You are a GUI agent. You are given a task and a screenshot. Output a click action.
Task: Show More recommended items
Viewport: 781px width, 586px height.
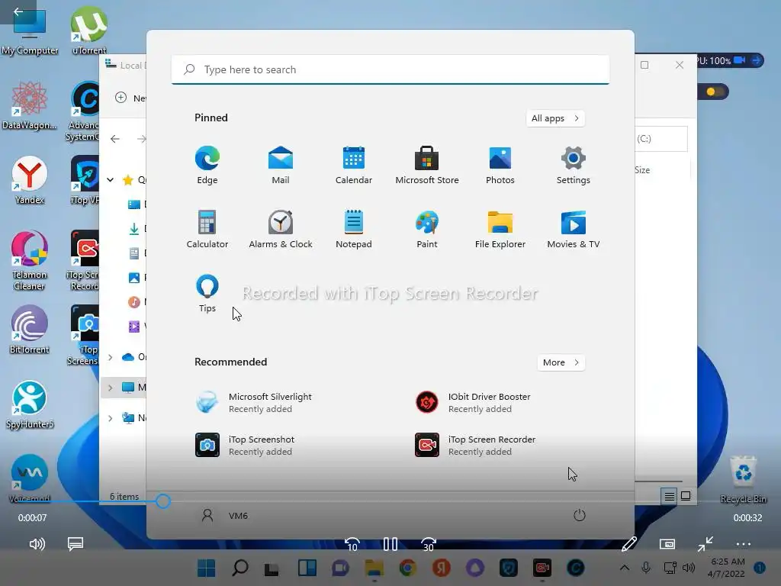[561, 362]
